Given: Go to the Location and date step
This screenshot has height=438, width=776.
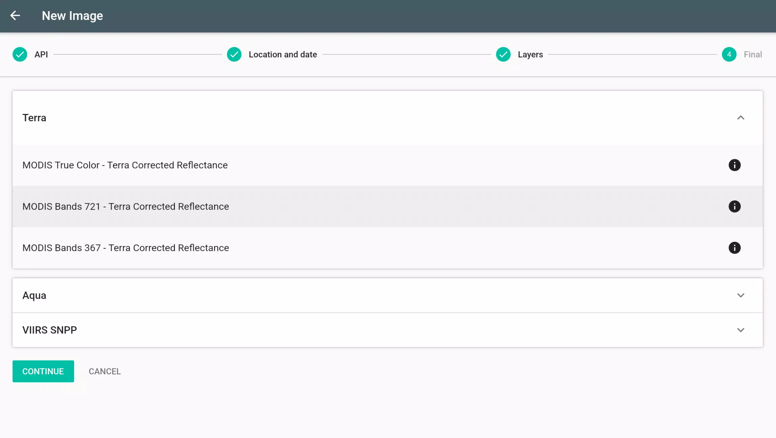Looking at the screenshot, I should (x=283, y=54).
